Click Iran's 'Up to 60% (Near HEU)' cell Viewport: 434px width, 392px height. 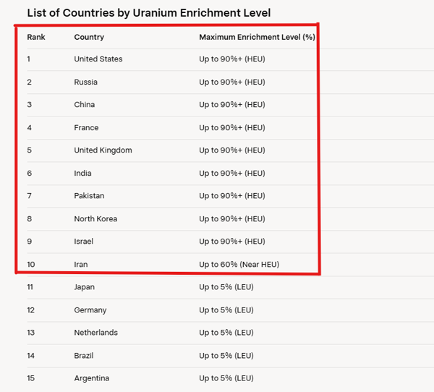click(239, 265)
